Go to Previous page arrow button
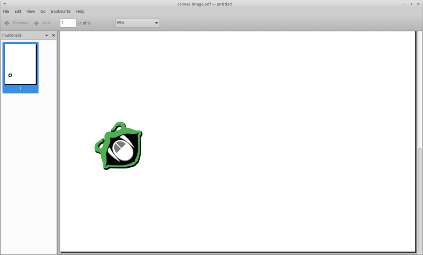 coord(16,23)
